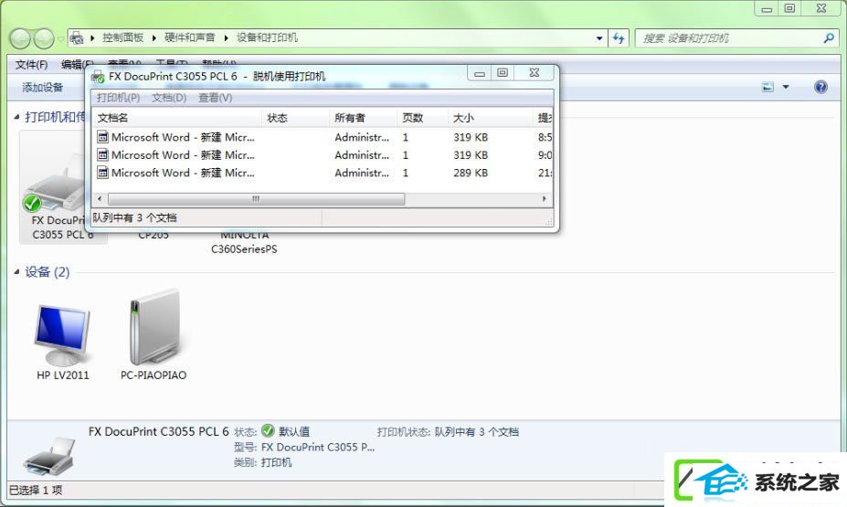Click the refresh icon beside address bar
This screenshot has height=507, width=847.
(x=619, y=38)
